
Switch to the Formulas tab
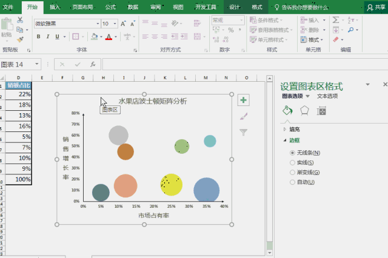110,7
